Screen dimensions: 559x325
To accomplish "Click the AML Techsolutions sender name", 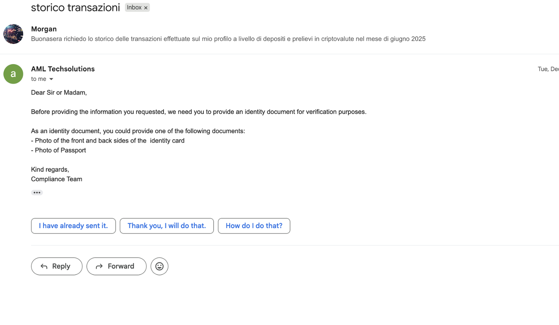I will click(63, 69).
